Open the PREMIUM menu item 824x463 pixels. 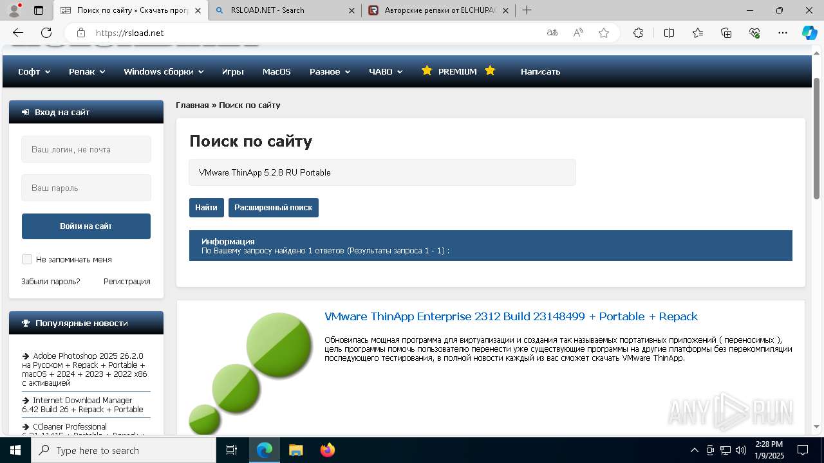click(x=458, y=71)
